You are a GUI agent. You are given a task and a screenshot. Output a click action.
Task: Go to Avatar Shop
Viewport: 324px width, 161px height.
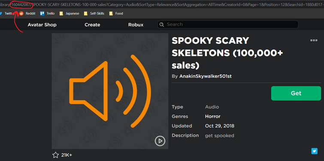click(42, 25)
